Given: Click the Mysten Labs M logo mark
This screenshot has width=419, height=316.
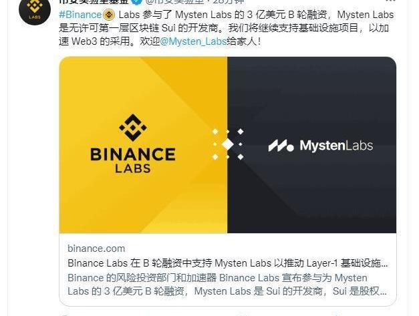Looking at the screenshot, I should 281,146.
